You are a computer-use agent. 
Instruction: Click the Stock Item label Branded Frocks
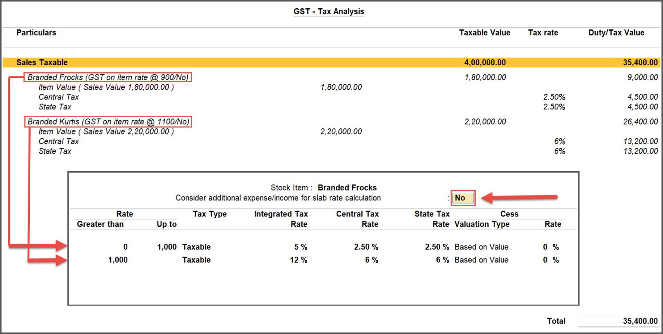pyautogui.click(x=347, y=188)
